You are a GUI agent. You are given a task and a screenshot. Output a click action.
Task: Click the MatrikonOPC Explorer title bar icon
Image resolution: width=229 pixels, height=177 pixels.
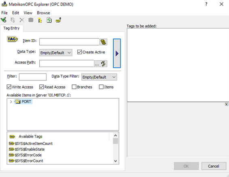(x=4, y=4)
